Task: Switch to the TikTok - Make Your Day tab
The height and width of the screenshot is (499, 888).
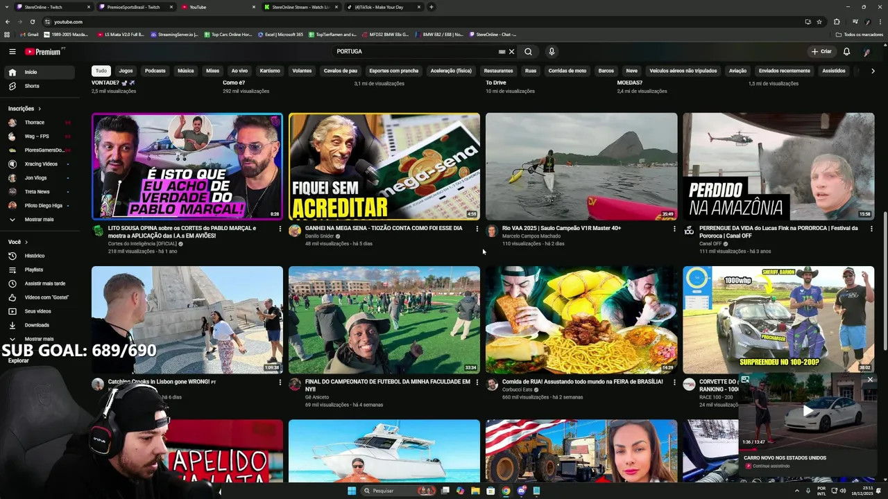Action: pyautogui.click(x=384, y=7)
